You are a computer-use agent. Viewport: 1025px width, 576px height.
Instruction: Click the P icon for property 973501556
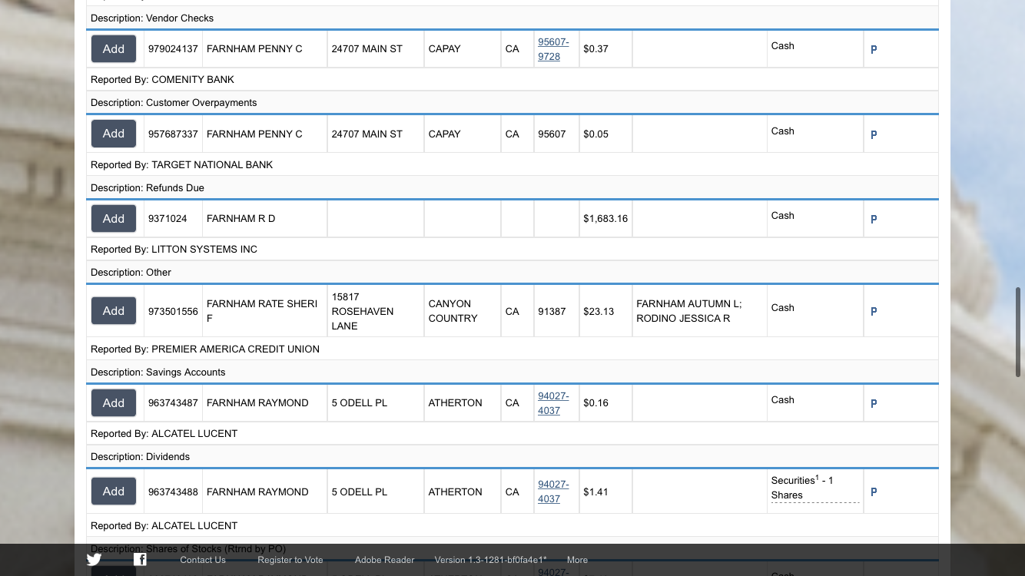(x=874, y=311)
